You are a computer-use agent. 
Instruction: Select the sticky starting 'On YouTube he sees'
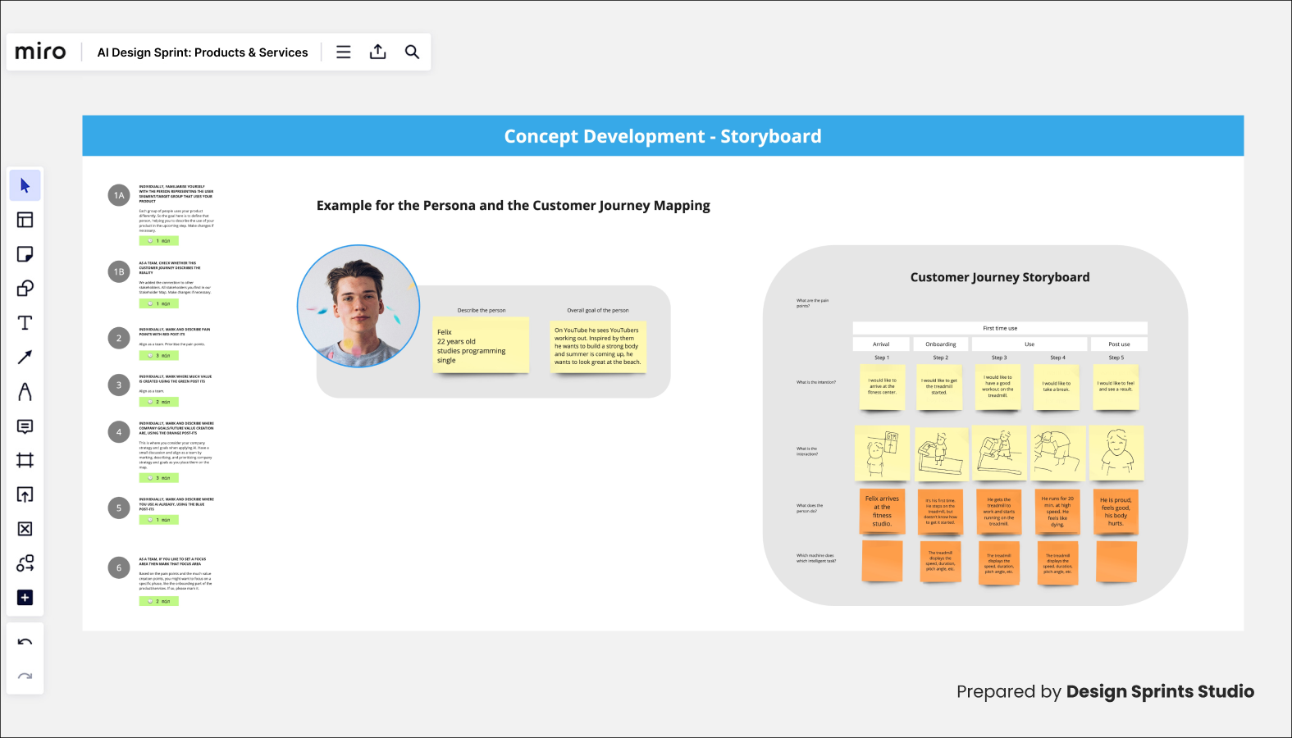click(599, 346)
